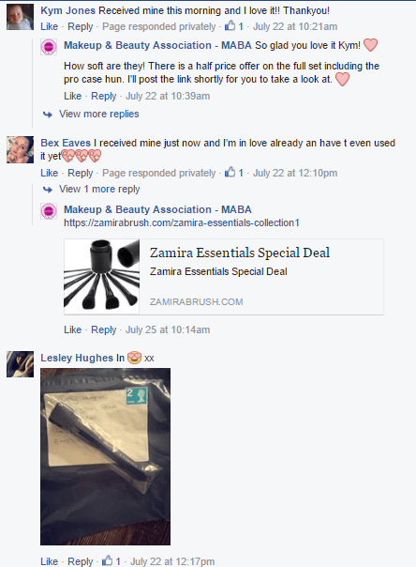The width and height of the screenshot is (416, 567).
Task: Click MABA page logo beside first reply
Action: click(x=49, y=47)
